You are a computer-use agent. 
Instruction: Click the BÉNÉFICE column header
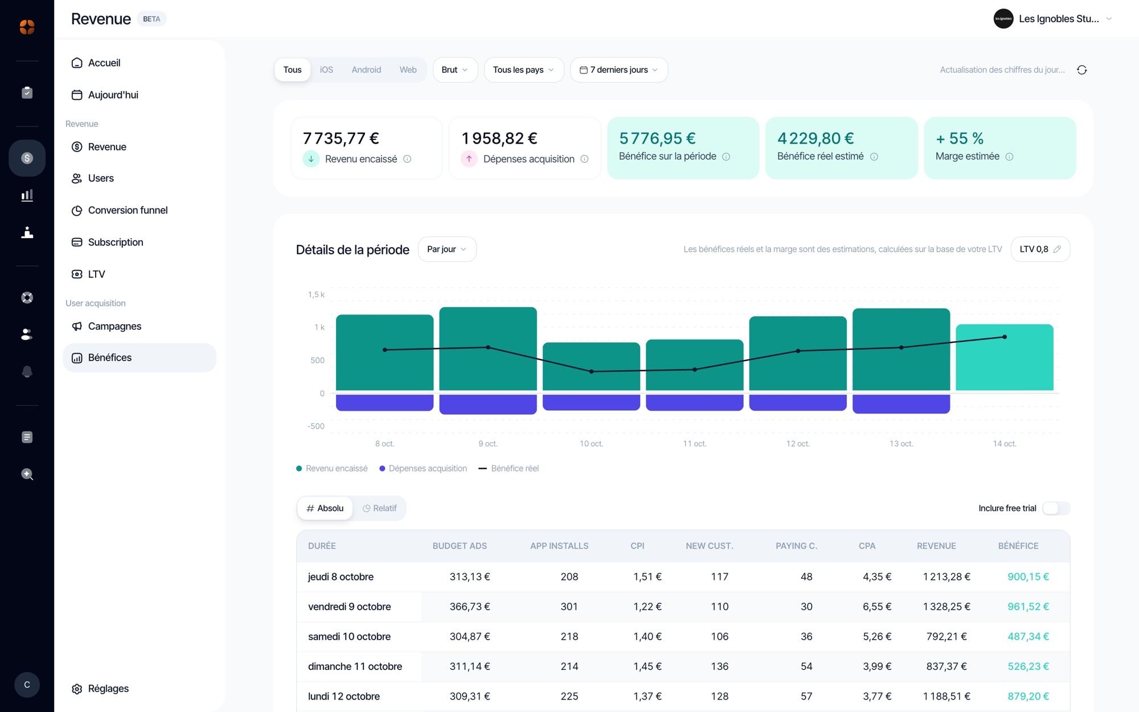click(1018, 546)
